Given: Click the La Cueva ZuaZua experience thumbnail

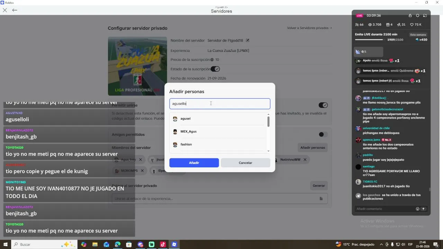Looking at the screenshot, I should [x=137, y=66].
